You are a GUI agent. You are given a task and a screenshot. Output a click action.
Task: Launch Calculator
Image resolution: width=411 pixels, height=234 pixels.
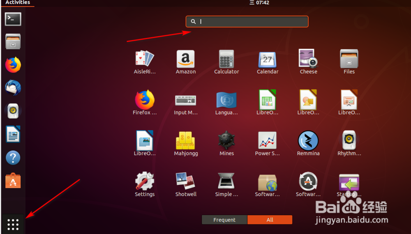pos(226,62)
